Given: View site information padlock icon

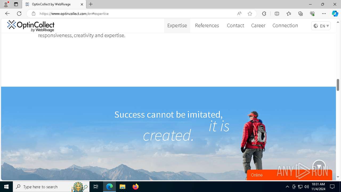Looking at the screenshot, I should (x=33, y=14).
